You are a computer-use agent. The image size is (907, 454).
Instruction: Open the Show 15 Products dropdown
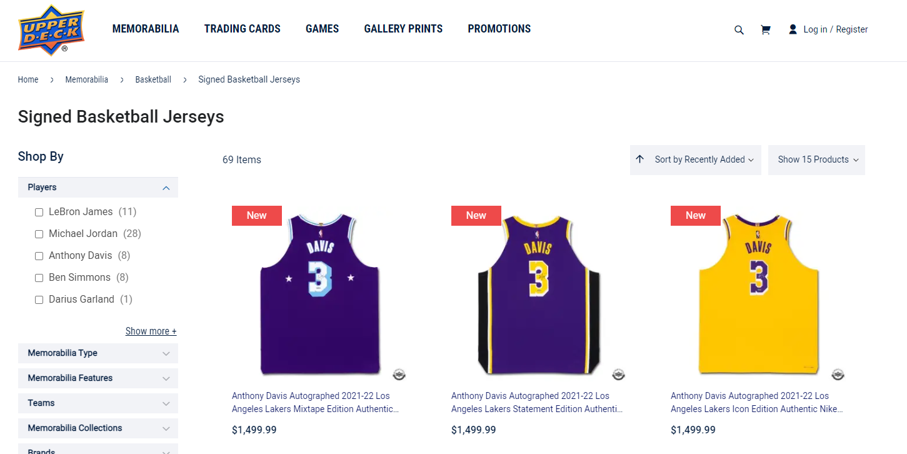point(817,160)
